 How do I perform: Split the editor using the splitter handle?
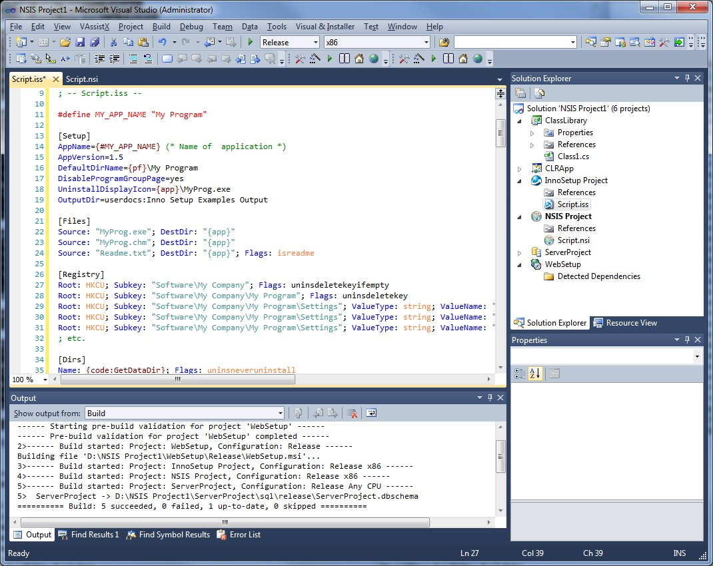pos(500,94)
